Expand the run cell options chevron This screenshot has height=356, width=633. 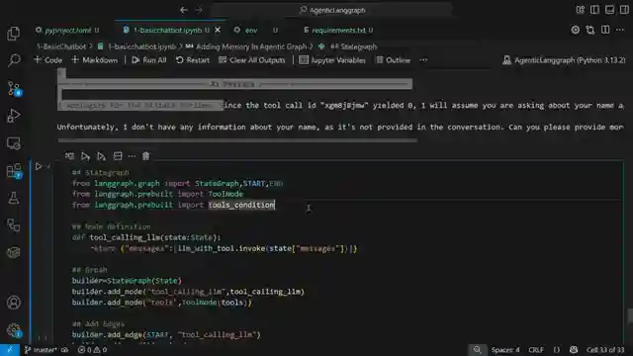[48, 166]
